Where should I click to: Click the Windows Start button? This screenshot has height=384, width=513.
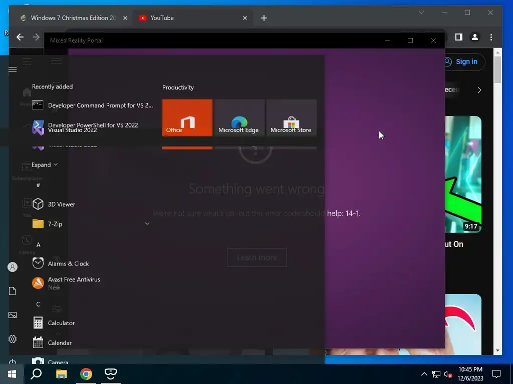[x=12, y=374]
